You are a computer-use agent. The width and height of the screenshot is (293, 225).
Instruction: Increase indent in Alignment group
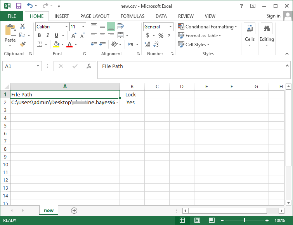pos(102,44)
